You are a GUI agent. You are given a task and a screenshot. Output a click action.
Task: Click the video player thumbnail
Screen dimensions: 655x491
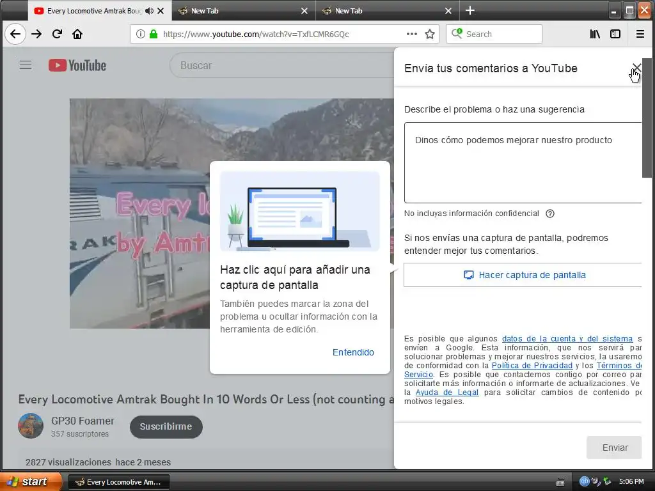coord(139,213)
